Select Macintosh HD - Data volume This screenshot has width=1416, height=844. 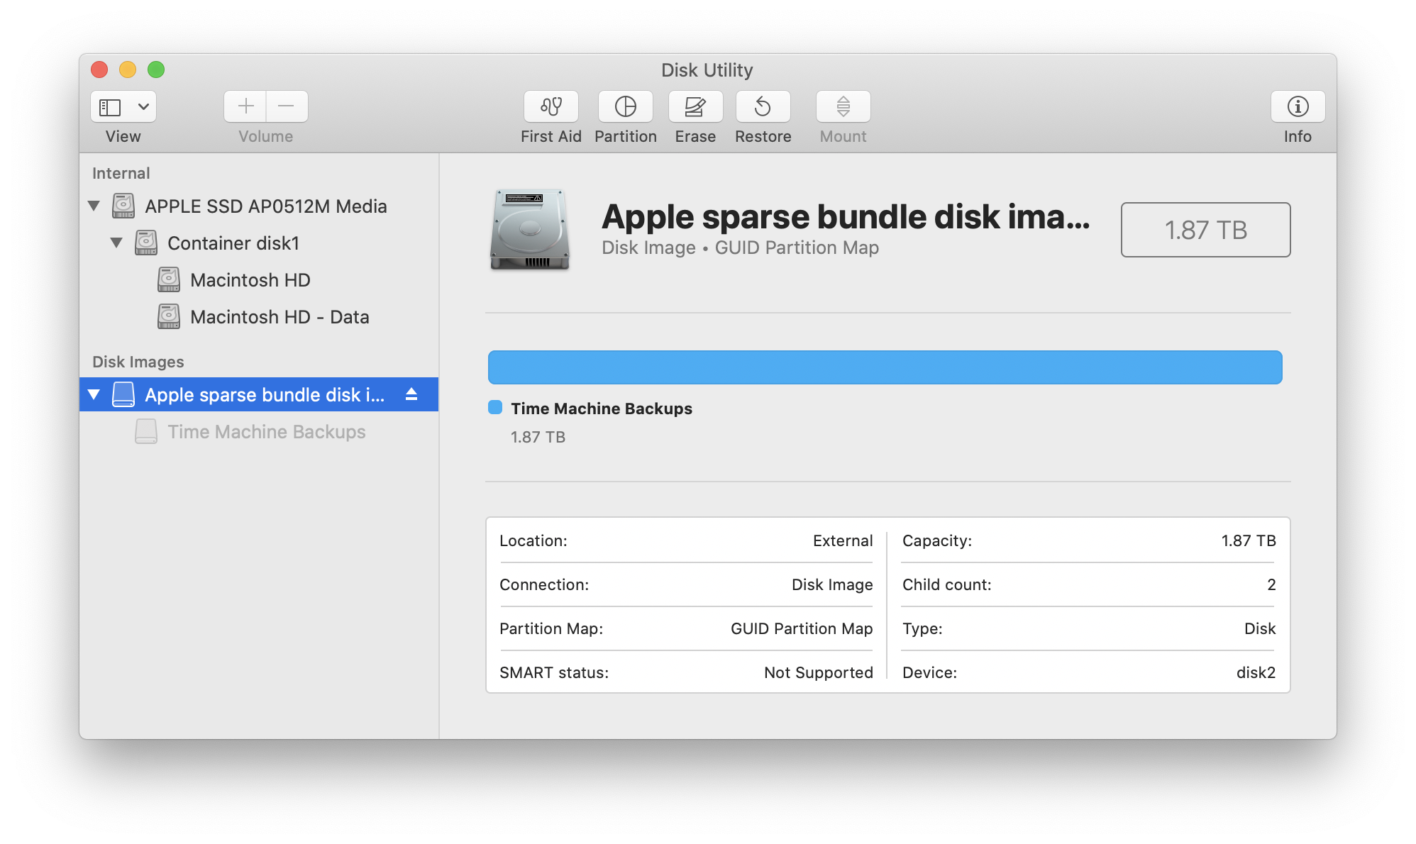coord(279,317)
